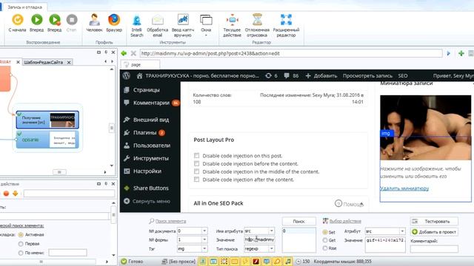
Task: Click the Тестировать button
Action: point(434,222)
